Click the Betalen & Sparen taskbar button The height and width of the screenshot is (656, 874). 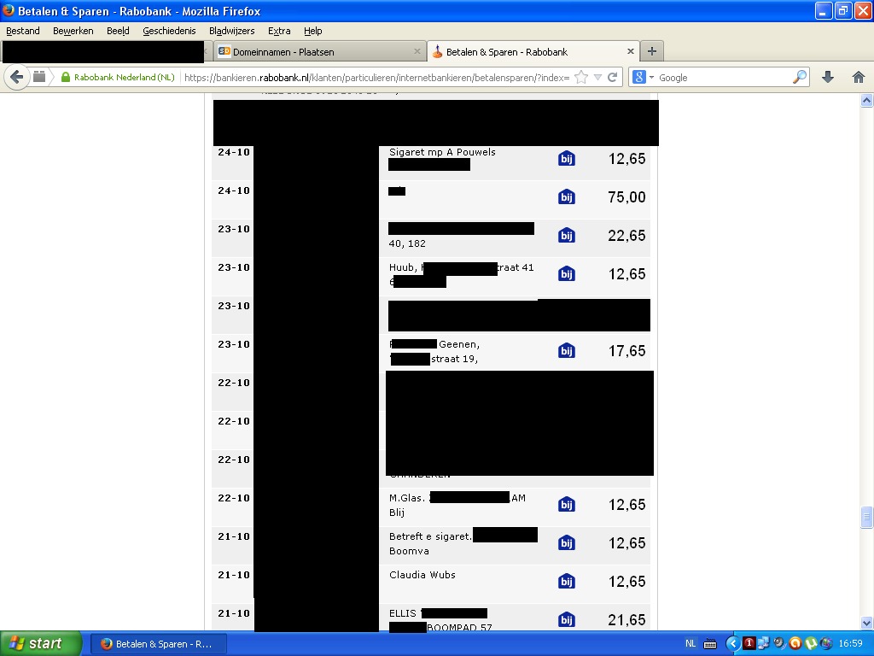point(158,644)
